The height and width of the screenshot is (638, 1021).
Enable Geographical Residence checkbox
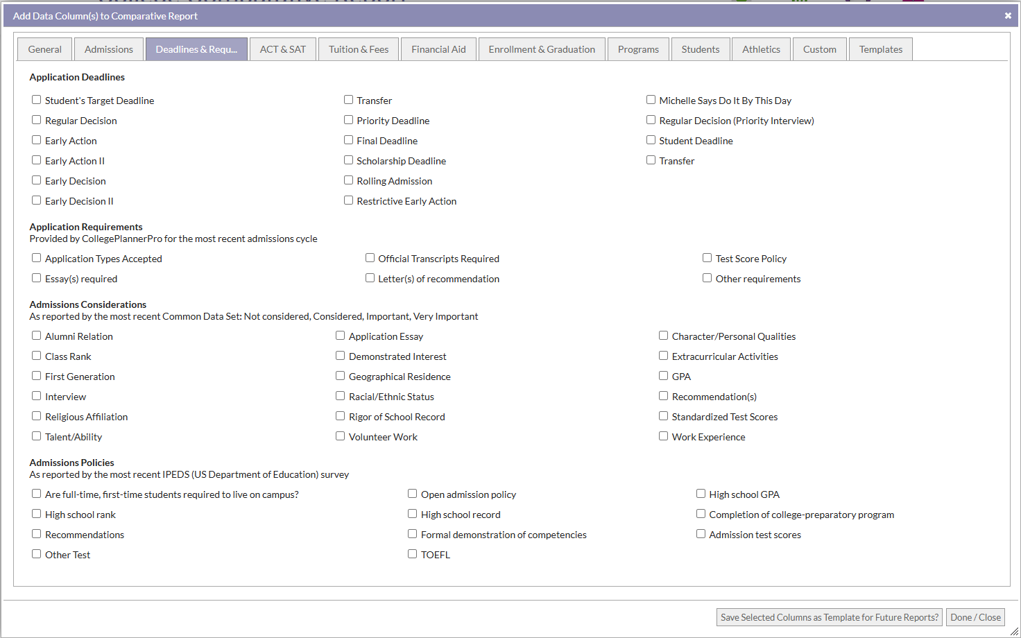(340, 376)
